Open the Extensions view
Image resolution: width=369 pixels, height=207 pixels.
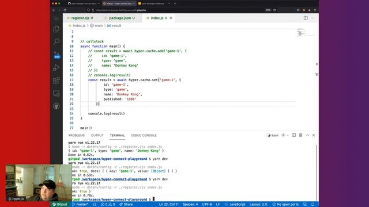pyautogui.click(x=57, y=80)
